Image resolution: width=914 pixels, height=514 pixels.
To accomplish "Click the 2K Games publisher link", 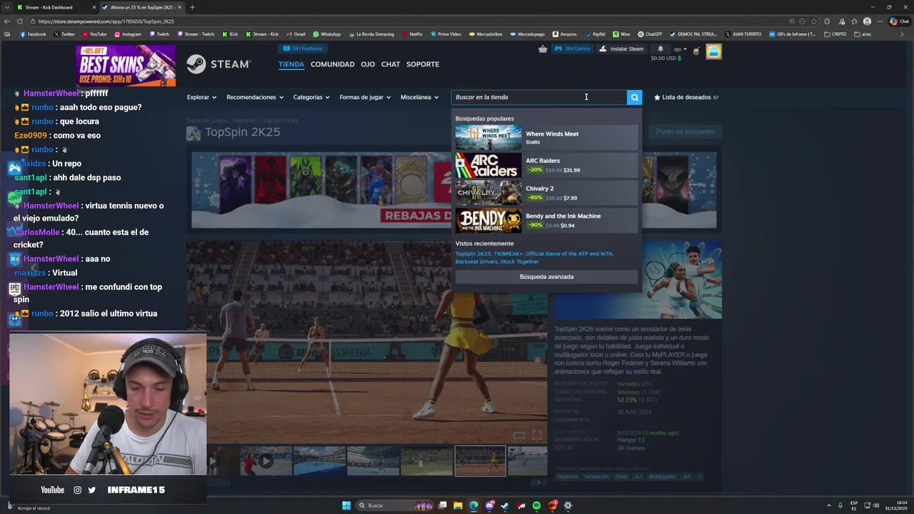I will pyautogui.click(x=631, y=448).
